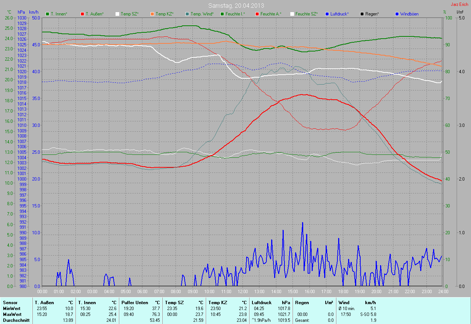Click the blue Windböen legend square
The image size is (471, 324).
(397, 14)
